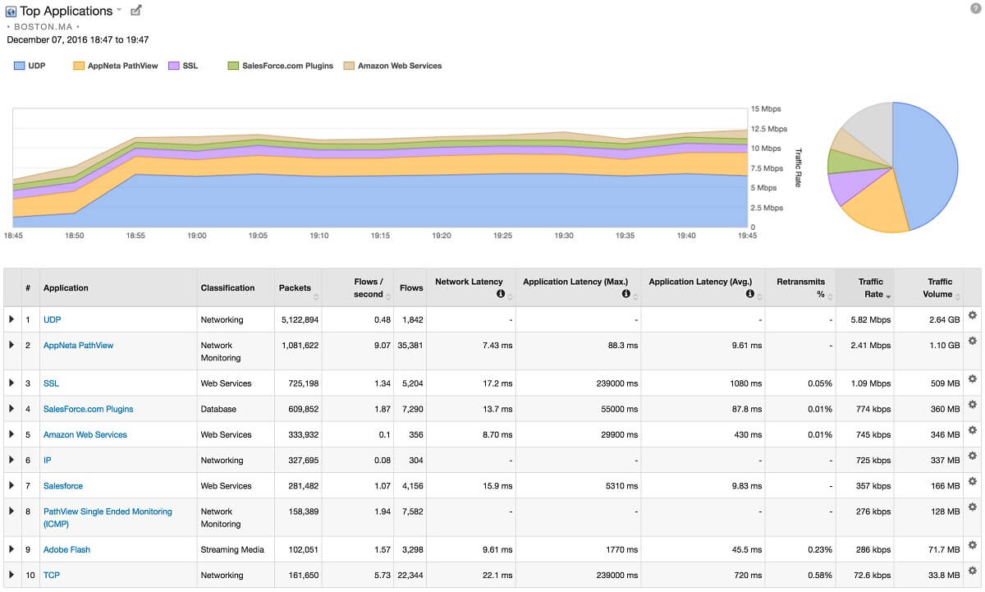
Task: Open the Top Applications title dropdown
Action: click(x=117, y=10)
